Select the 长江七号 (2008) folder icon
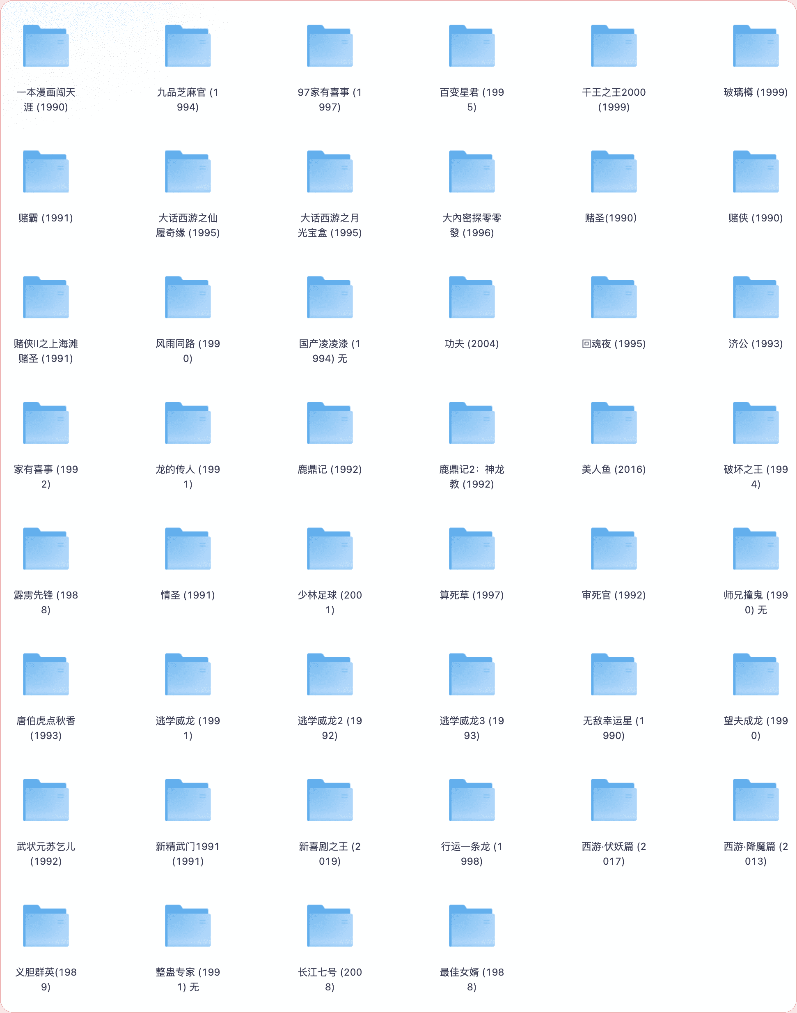This screenshot has width=797, height=1013. [x=330, y=925]
